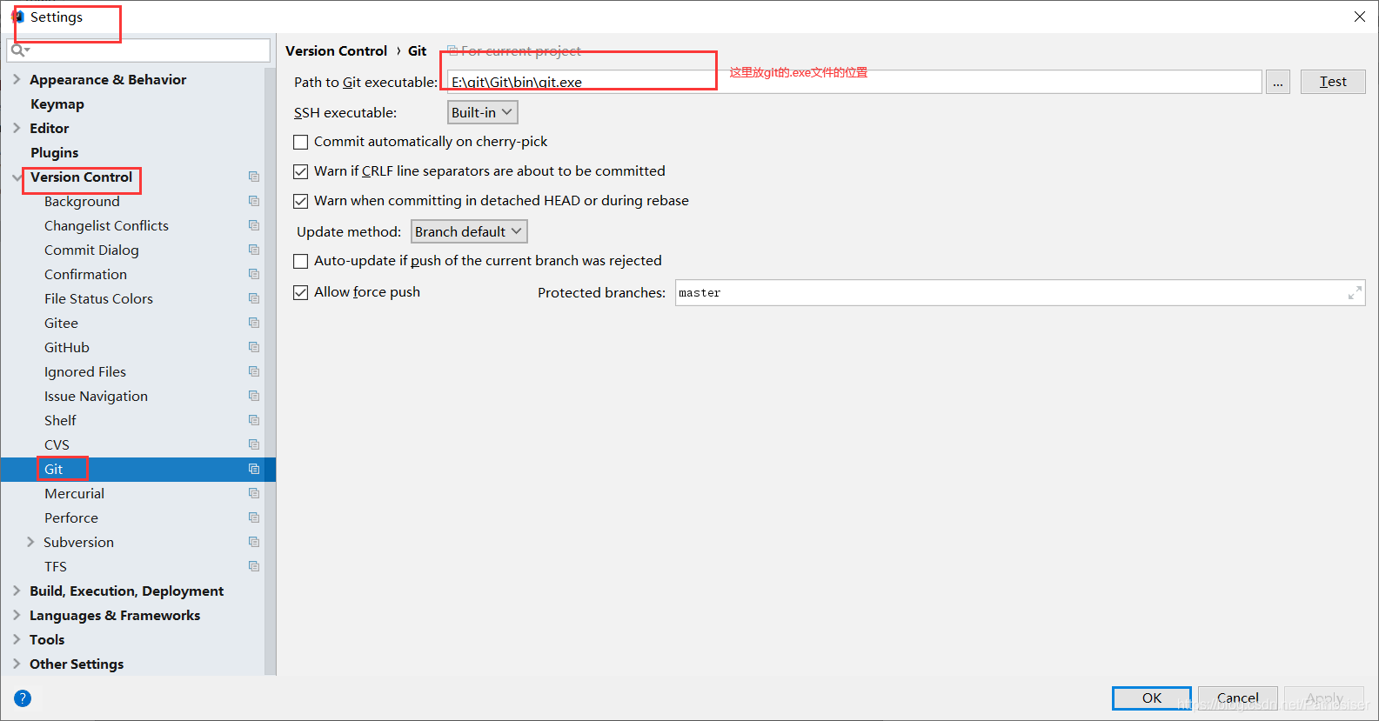Open the Background settings page
The width and height of the screenshot is (1379, 721).
(x=82, y=201)
